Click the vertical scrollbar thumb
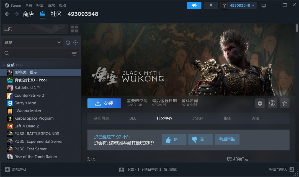This screenshot has height=177, width=299. tap(297, 28)
